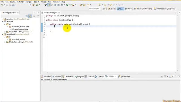Collapse the ru.unlimit.javapro.excel package
This screenshot has height=102, width=181.
click(8, 27)
